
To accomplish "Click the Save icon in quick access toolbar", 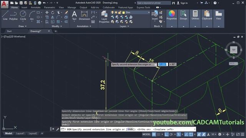I will pyautogui.click(x=21, y=3).
